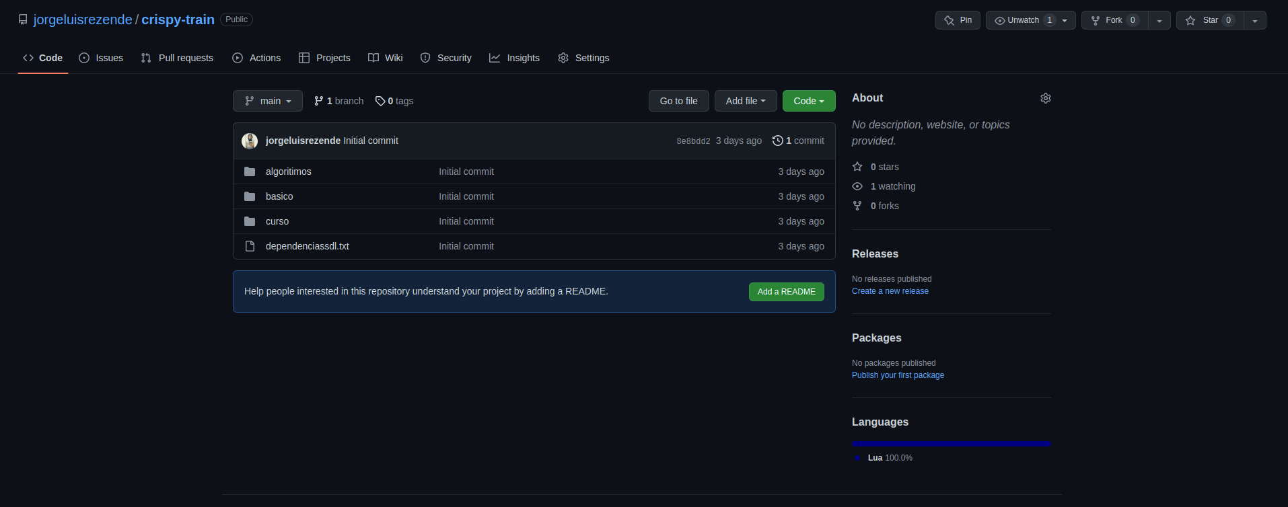Click the repository icon beside the owner name
Screen dimensions: 1288x507
point(23,19)
